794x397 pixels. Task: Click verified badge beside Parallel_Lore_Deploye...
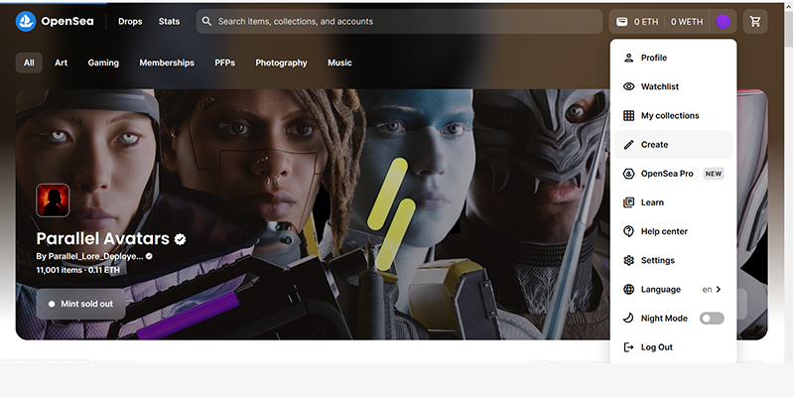click(149, 256)
